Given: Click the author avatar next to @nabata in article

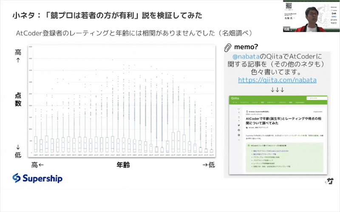Looking at the screenshot, I should point(247,112).
